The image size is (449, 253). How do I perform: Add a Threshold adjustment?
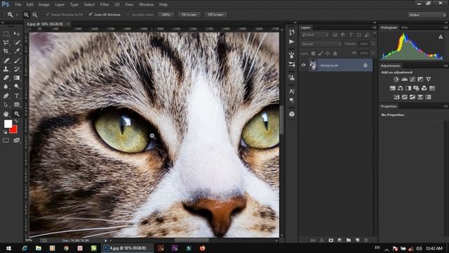coord(413,97)
